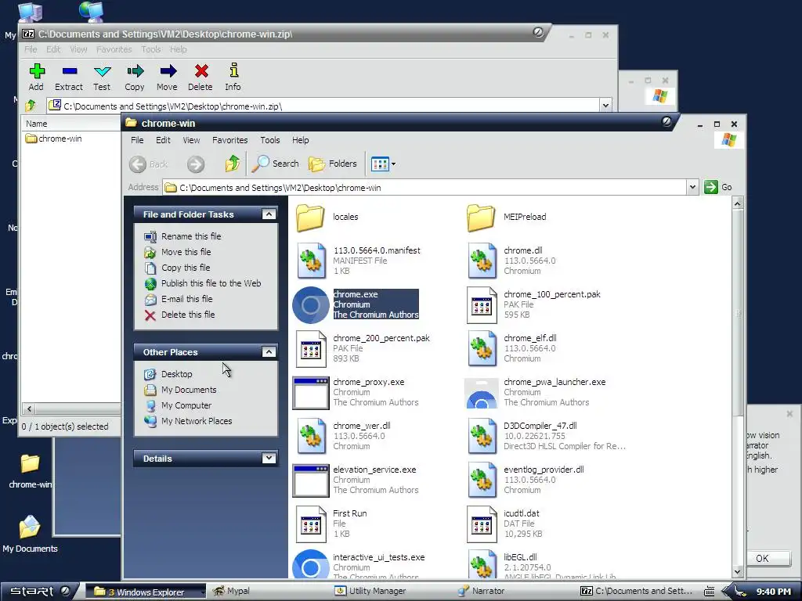Click Copy this file

(x=186, y=268)
